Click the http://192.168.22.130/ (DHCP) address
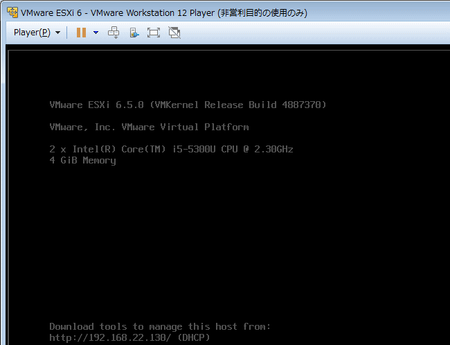This screenshot has width=450, height=345. click(x=129, y=337)
